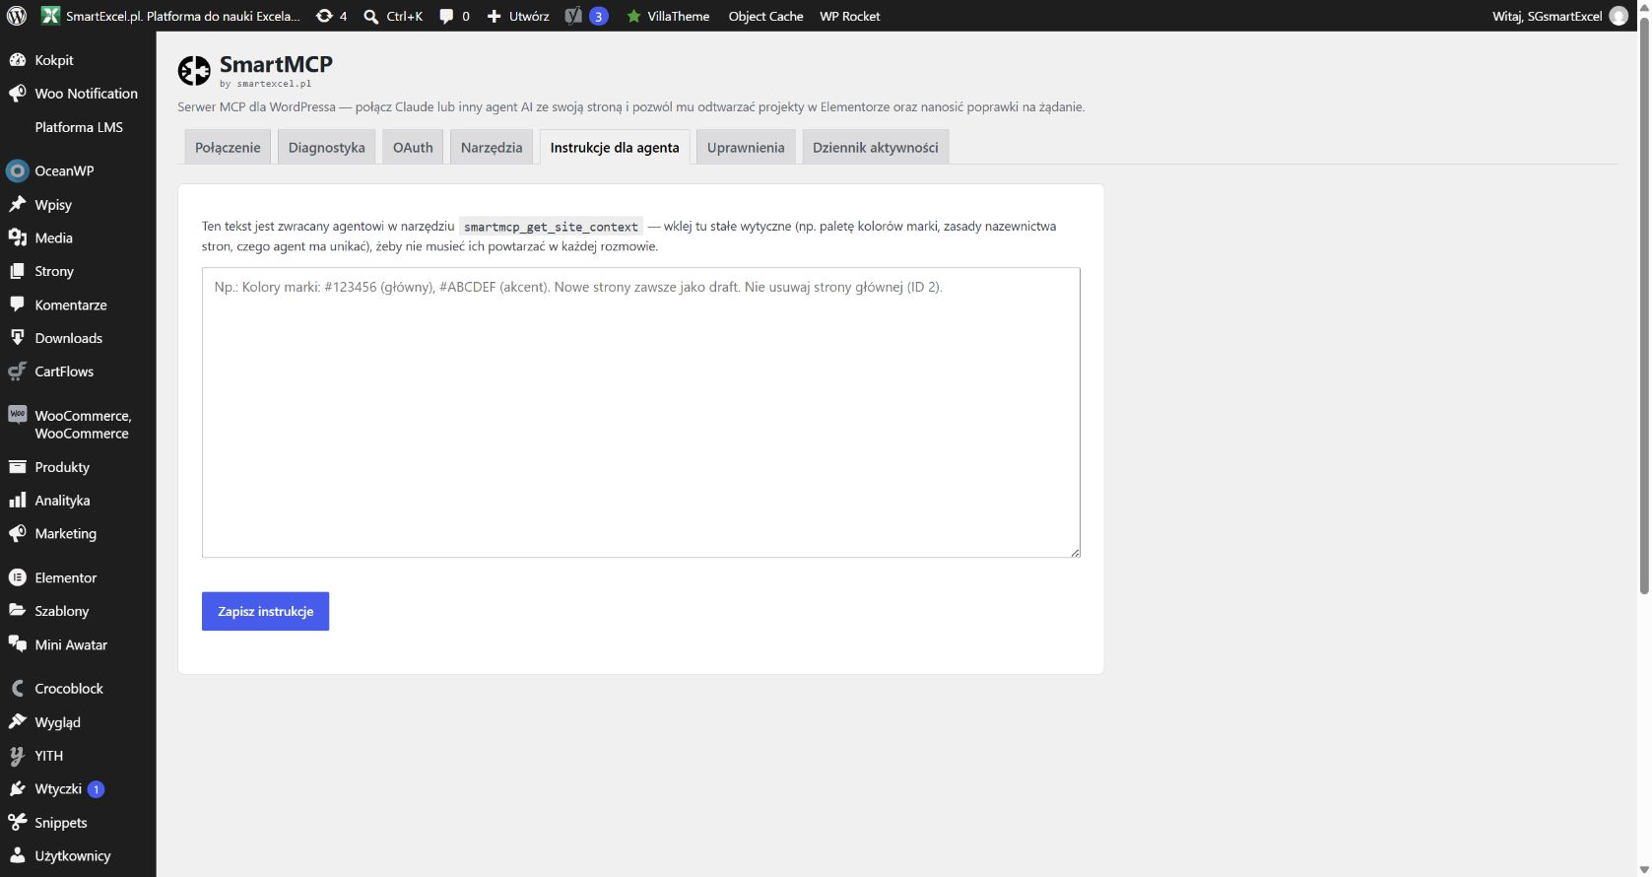The image size is (1652, 877).
Task: Click the CartFlows icon in sidebar
Action: 17,371
